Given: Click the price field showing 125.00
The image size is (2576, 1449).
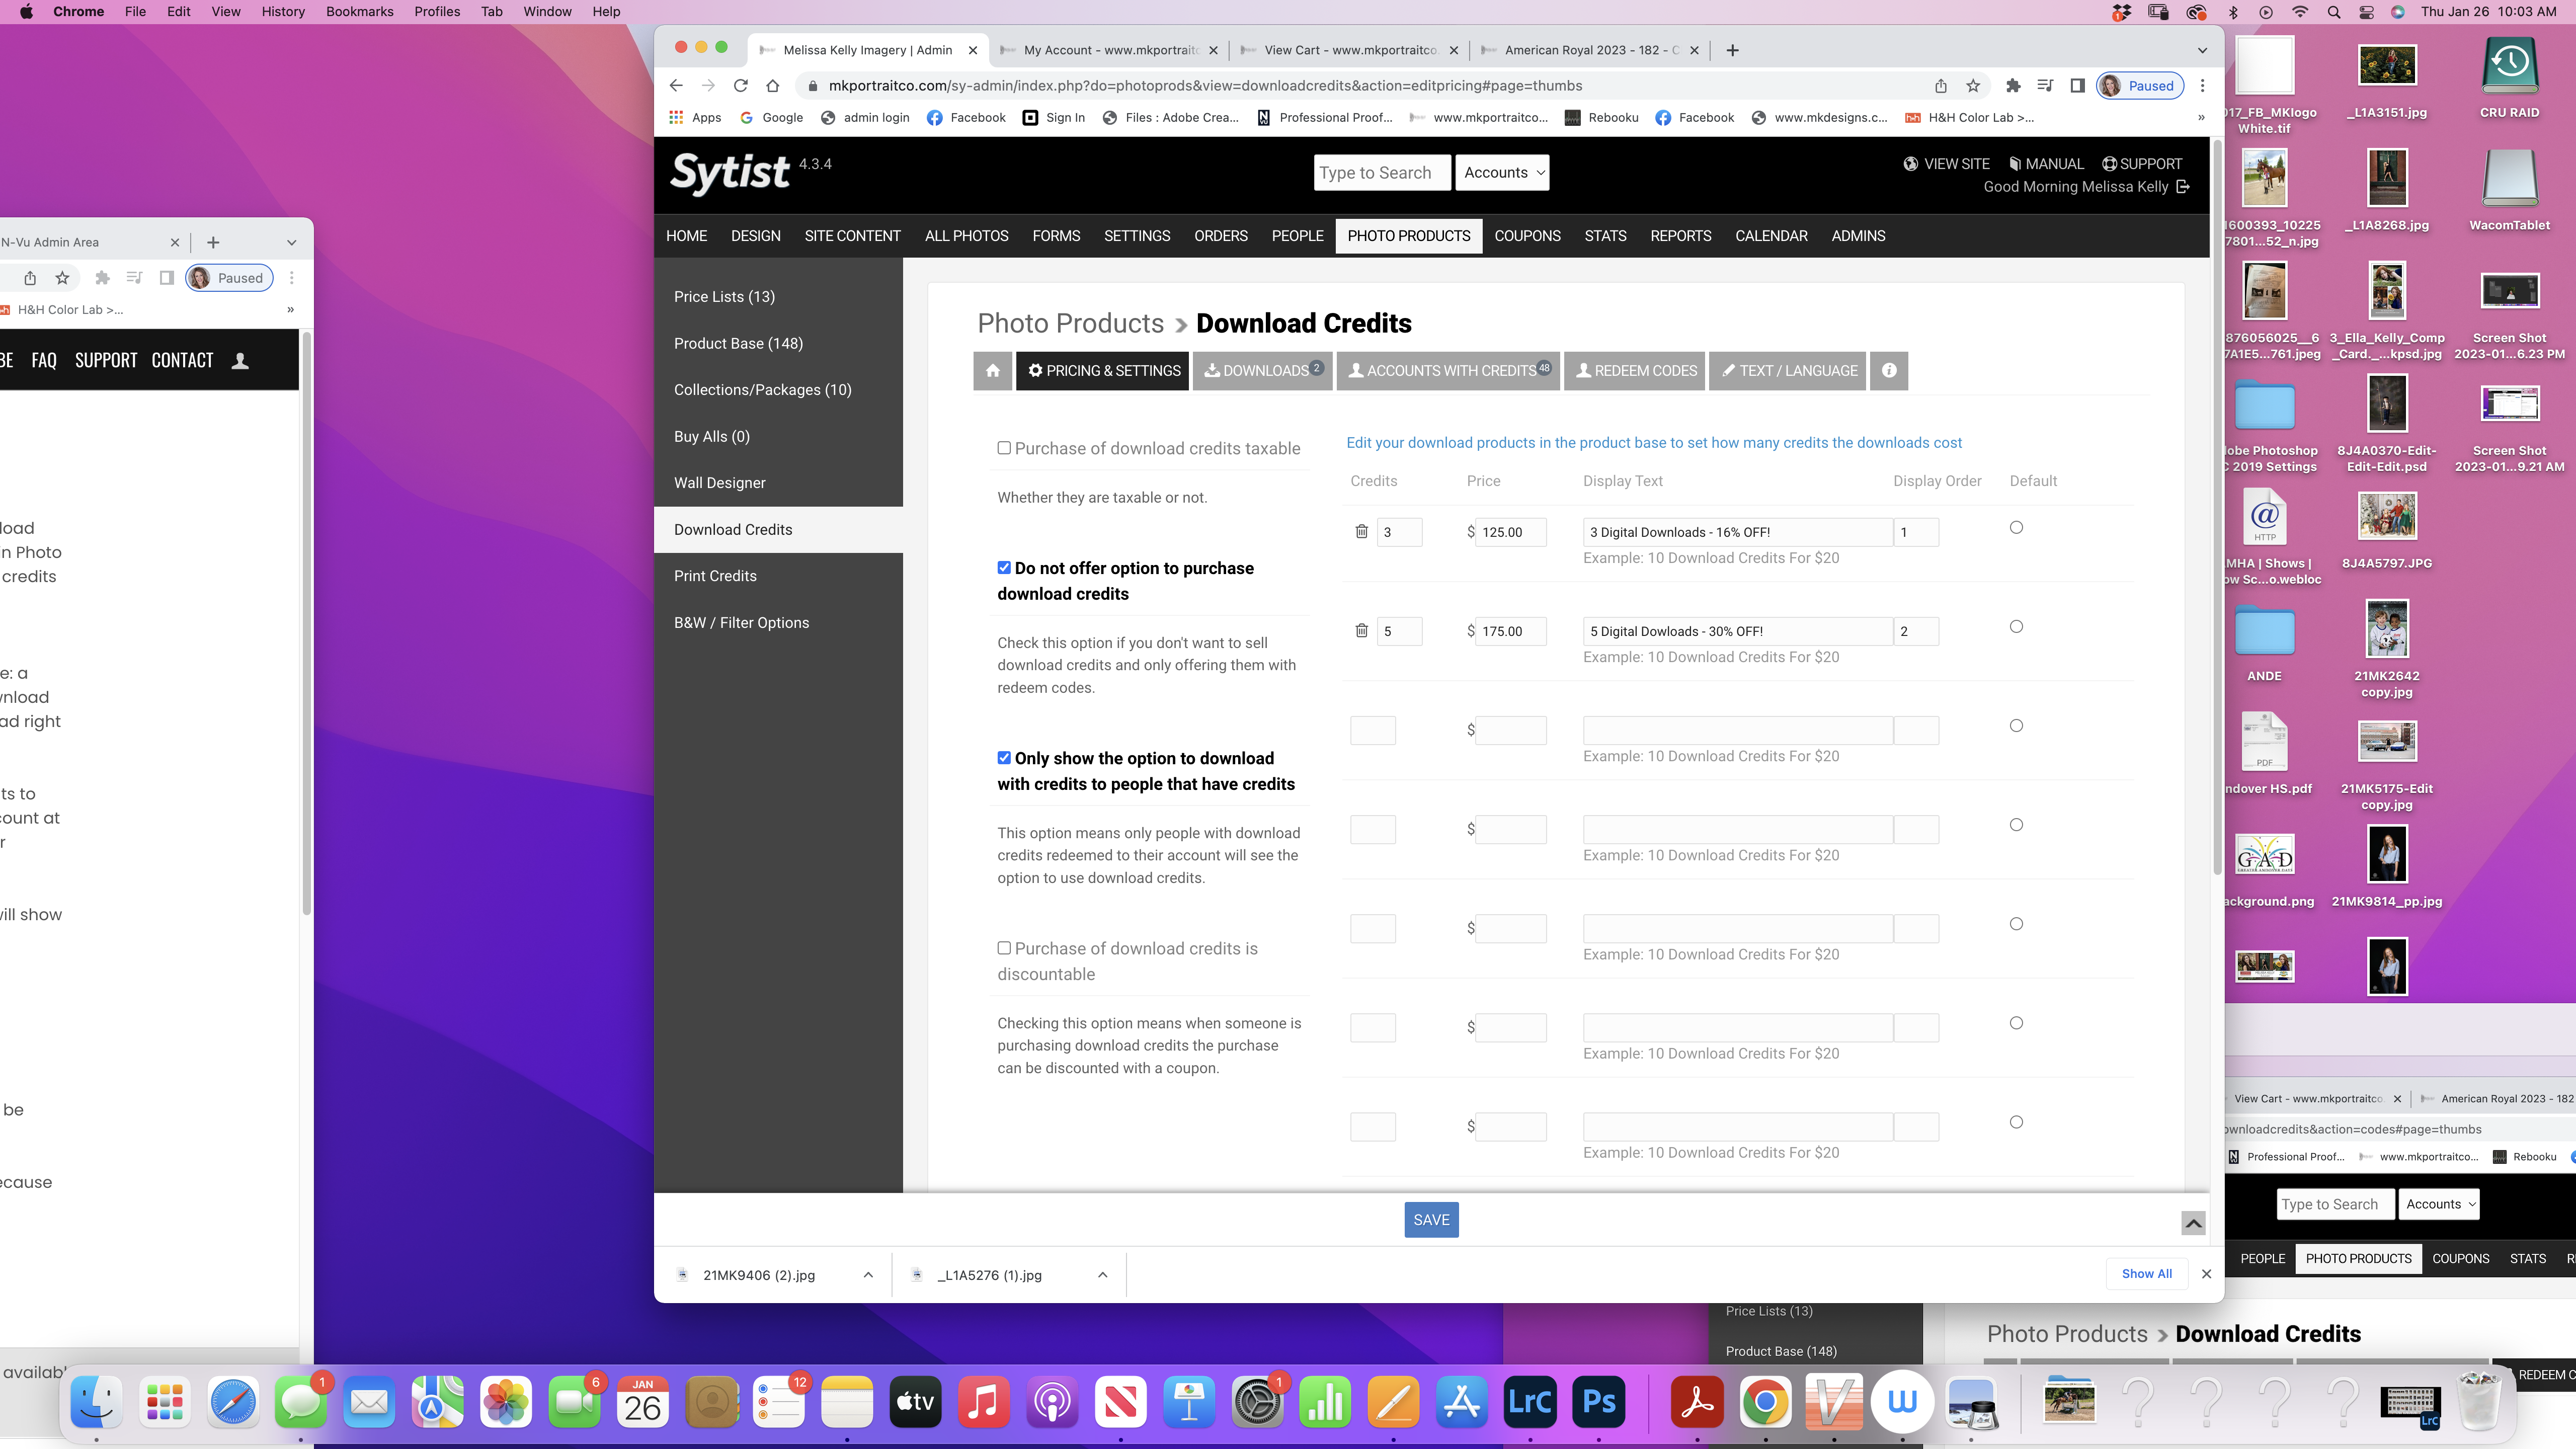Looking at the screenshot, I should click(x=1511, y=532).
